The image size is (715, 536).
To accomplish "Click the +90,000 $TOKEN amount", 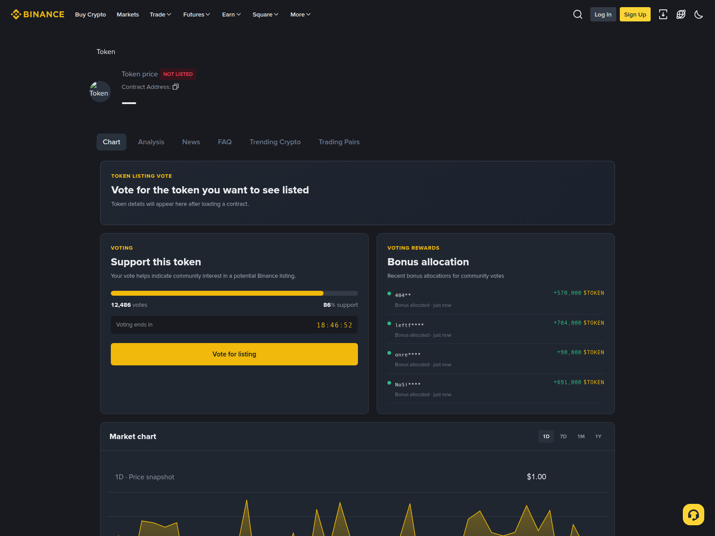I will [x=580, y=352].
